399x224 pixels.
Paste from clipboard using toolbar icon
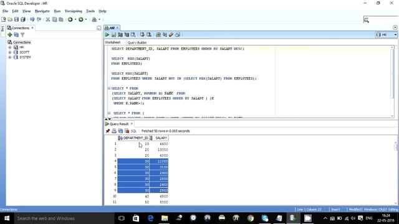tap(61, 19)
